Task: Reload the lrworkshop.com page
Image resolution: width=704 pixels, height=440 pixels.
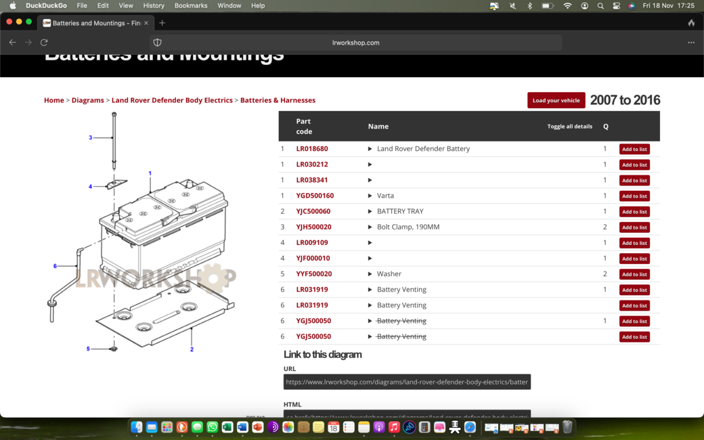Action: (44, 42)
